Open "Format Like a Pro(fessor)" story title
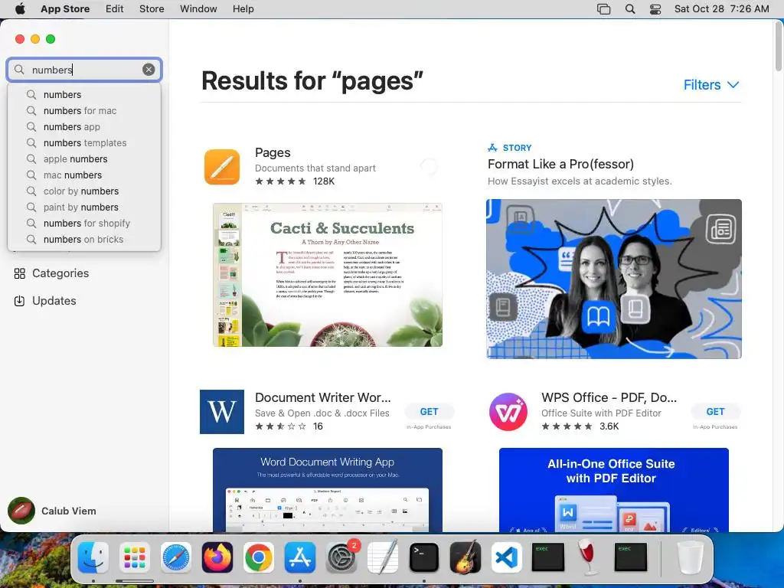The image size is (784, 588). pos(560,164)
